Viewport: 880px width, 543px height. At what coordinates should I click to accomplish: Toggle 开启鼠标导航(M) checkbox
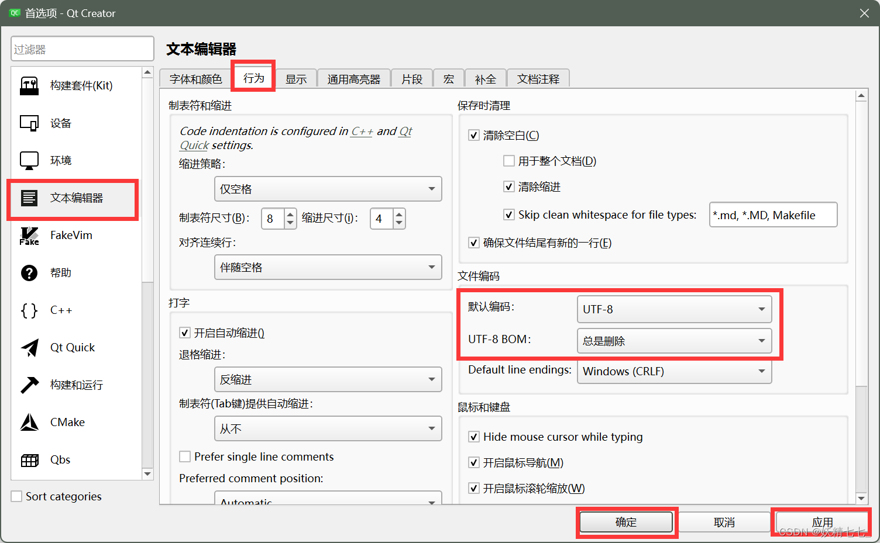point(475,462)
